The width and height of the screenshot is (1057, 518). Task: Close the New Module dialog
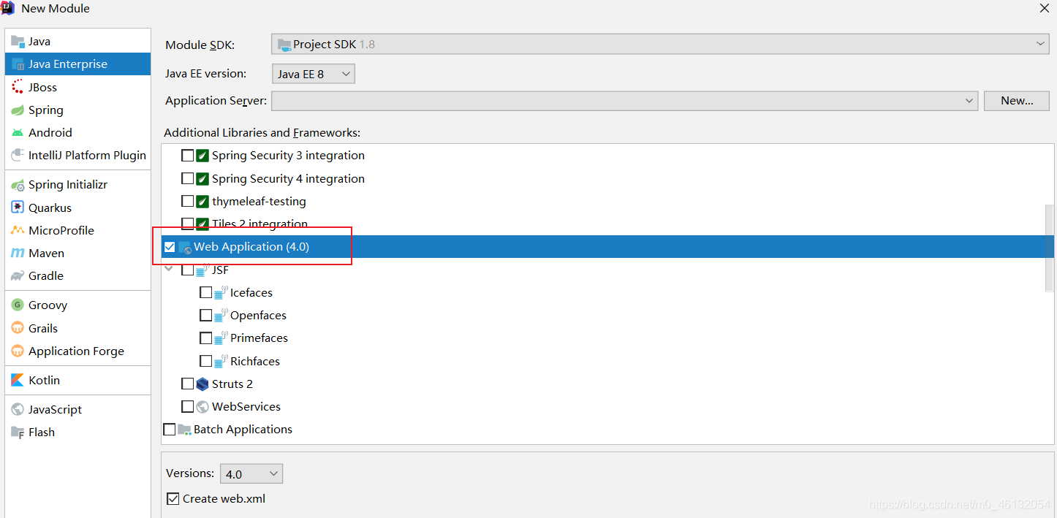point(1045,8)
